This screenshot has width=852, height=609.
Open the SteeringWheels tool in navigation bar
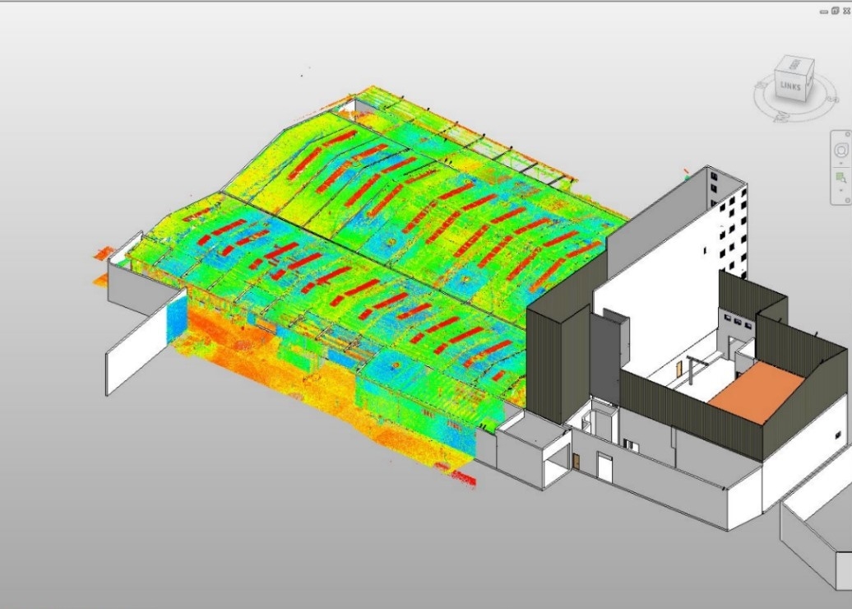click(840, 150)
